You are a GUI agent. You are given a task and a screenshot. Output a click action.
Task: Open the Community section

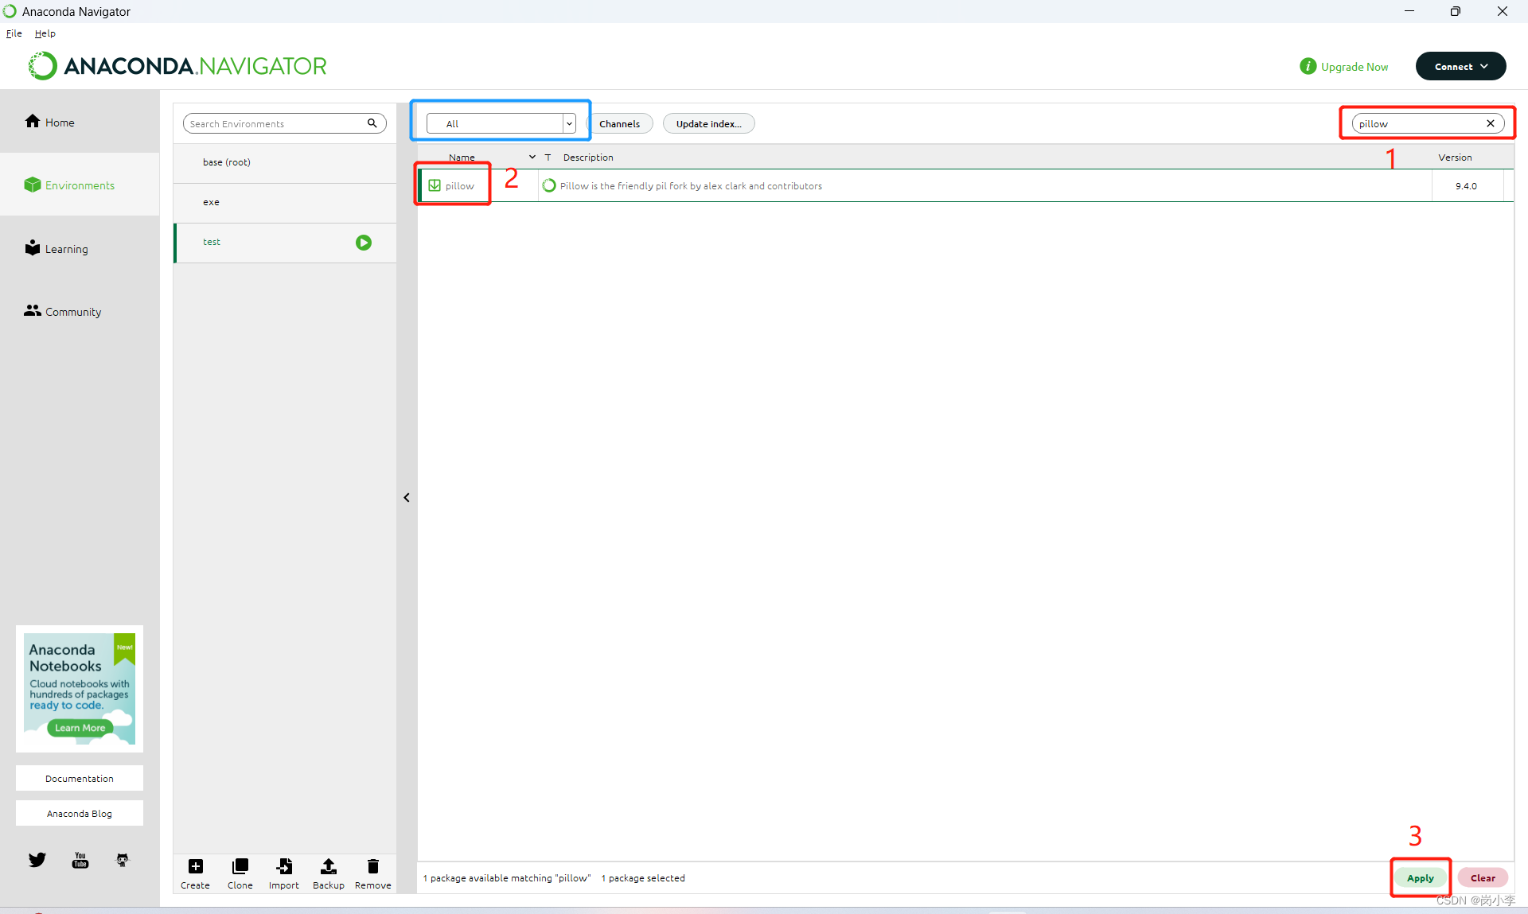pyautogui.click(x=80, y=311)
